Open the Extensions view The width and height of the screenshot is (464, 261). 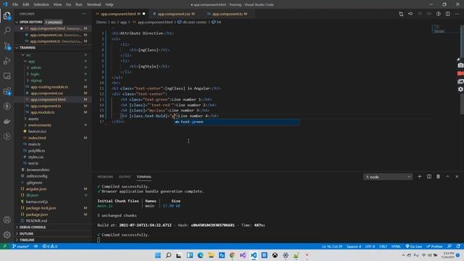7,91
